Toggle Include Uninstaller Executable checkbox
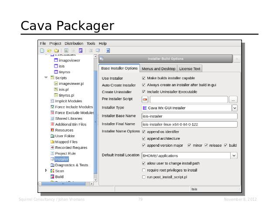279x209 pixels. tap(144, 92)
